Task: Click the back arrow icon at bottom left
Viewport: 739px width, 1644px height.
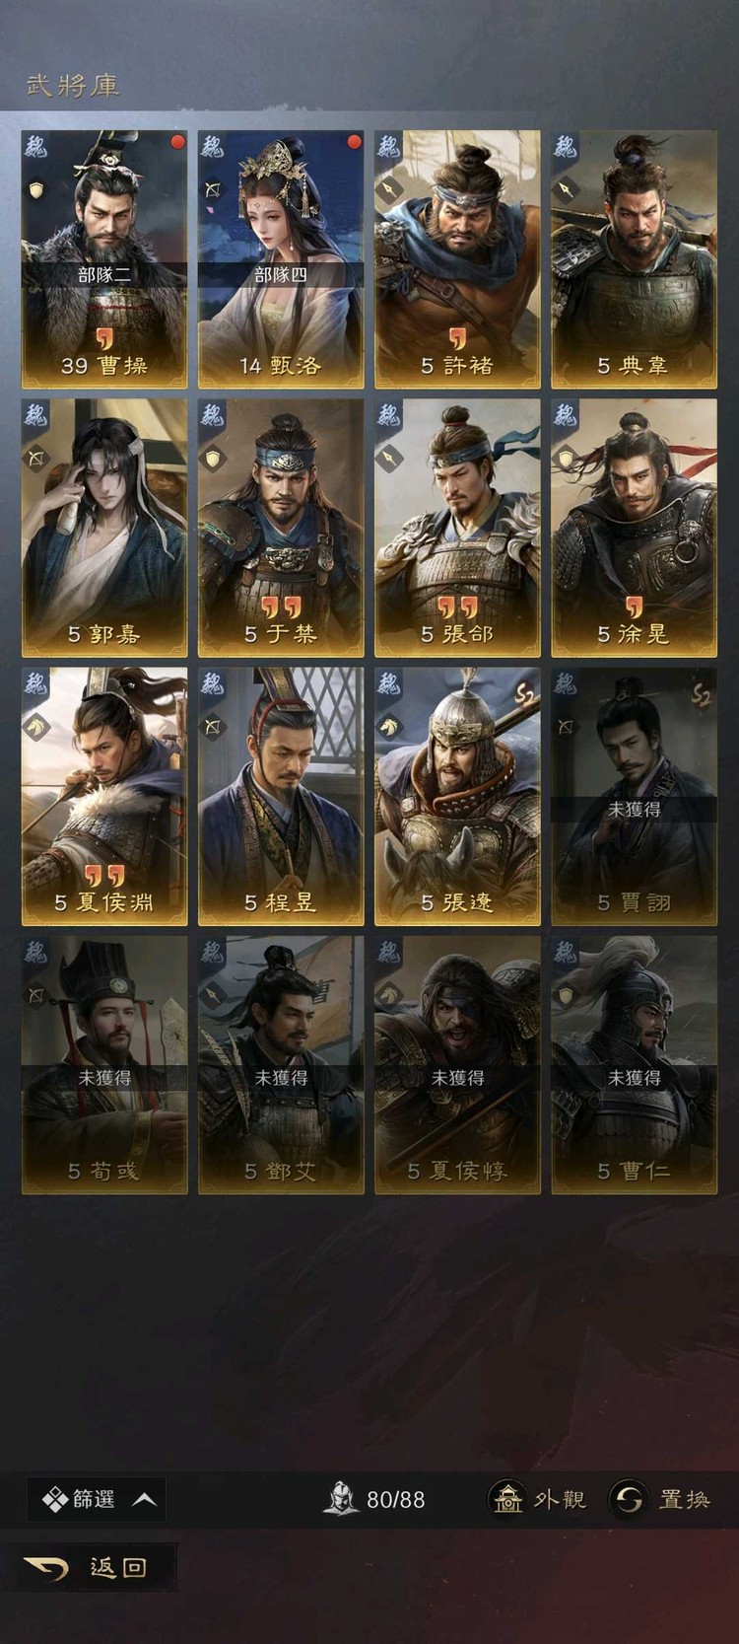Action: [x=45, y=1567]
